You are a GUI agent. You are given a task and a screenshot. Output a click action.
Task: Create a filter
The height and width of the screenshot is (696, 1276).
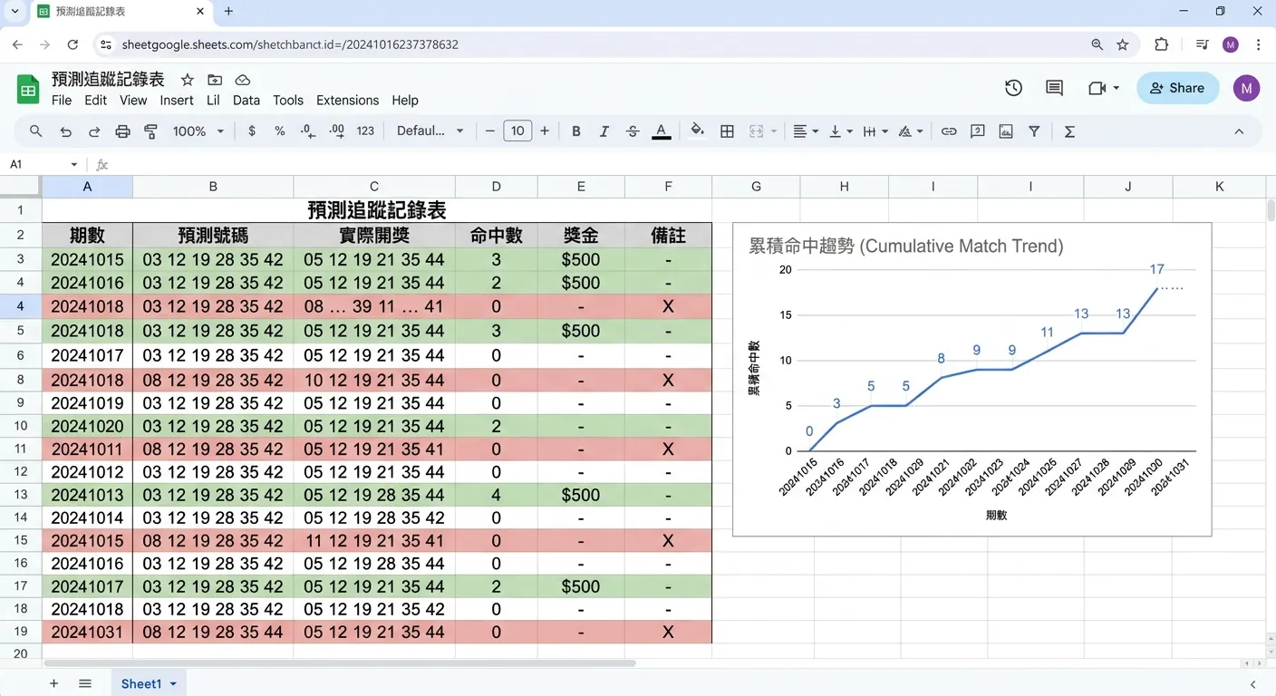point(1034,131)
